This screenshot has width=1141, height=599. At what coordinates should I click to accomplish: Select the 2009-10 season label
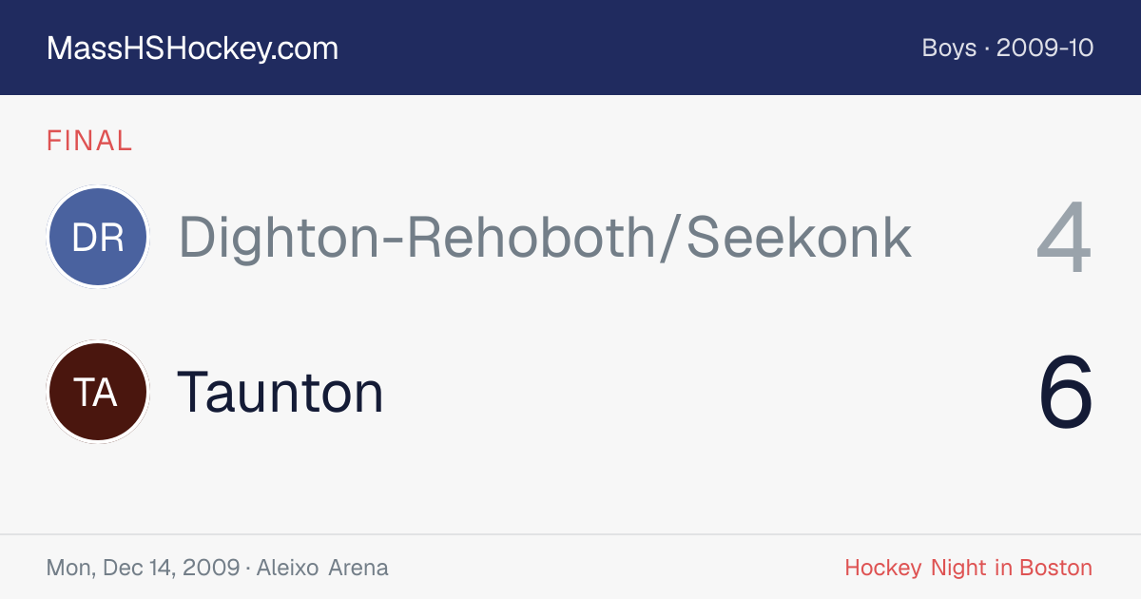point(1045,48)
